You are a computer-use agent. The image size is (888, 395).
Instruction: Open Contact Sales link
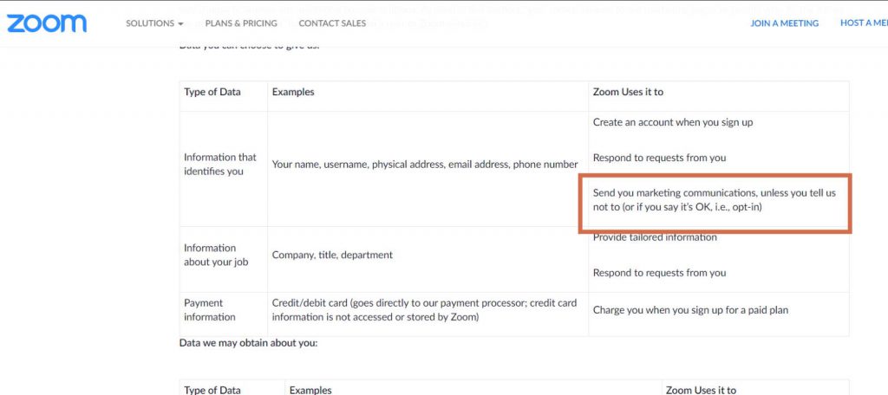click(332, 23)
